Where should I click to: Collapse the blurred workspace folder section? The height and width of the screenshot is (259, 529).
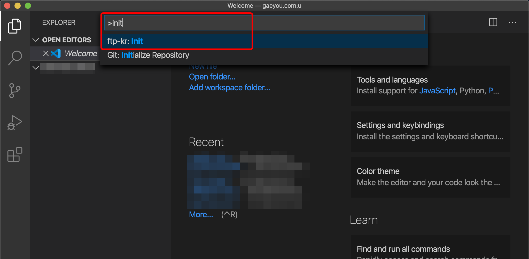coord(36,68)
